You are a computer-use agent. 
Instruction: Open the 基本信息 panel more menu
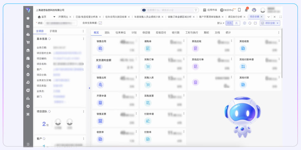(x=84, y=39)
